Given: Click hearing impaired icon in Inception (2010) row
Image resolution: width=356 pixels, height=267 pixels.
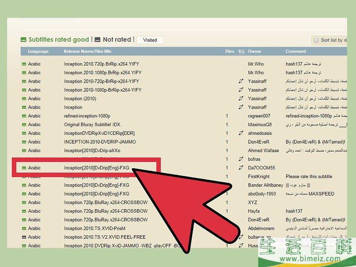Looking at the screenshot, I should 241,99.
